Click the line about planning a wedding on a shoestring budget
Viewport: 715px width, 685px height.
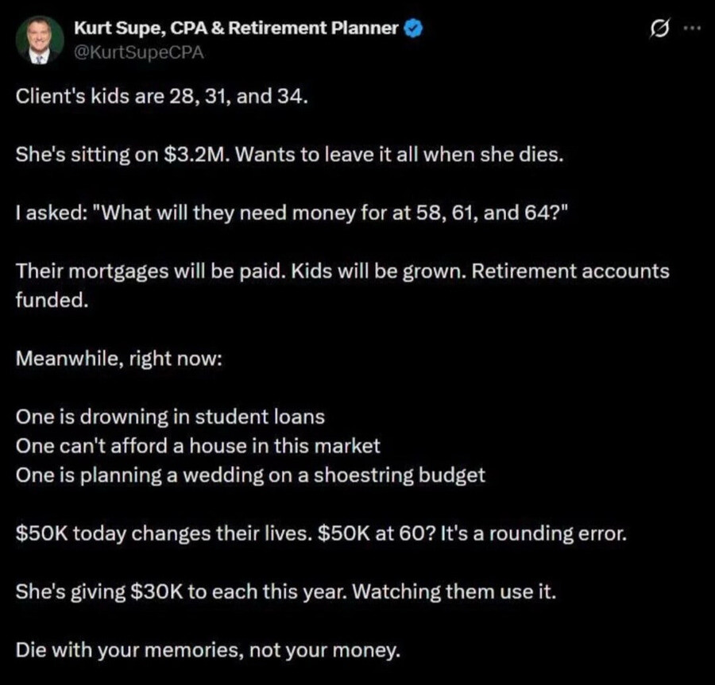tap(250, 475)
